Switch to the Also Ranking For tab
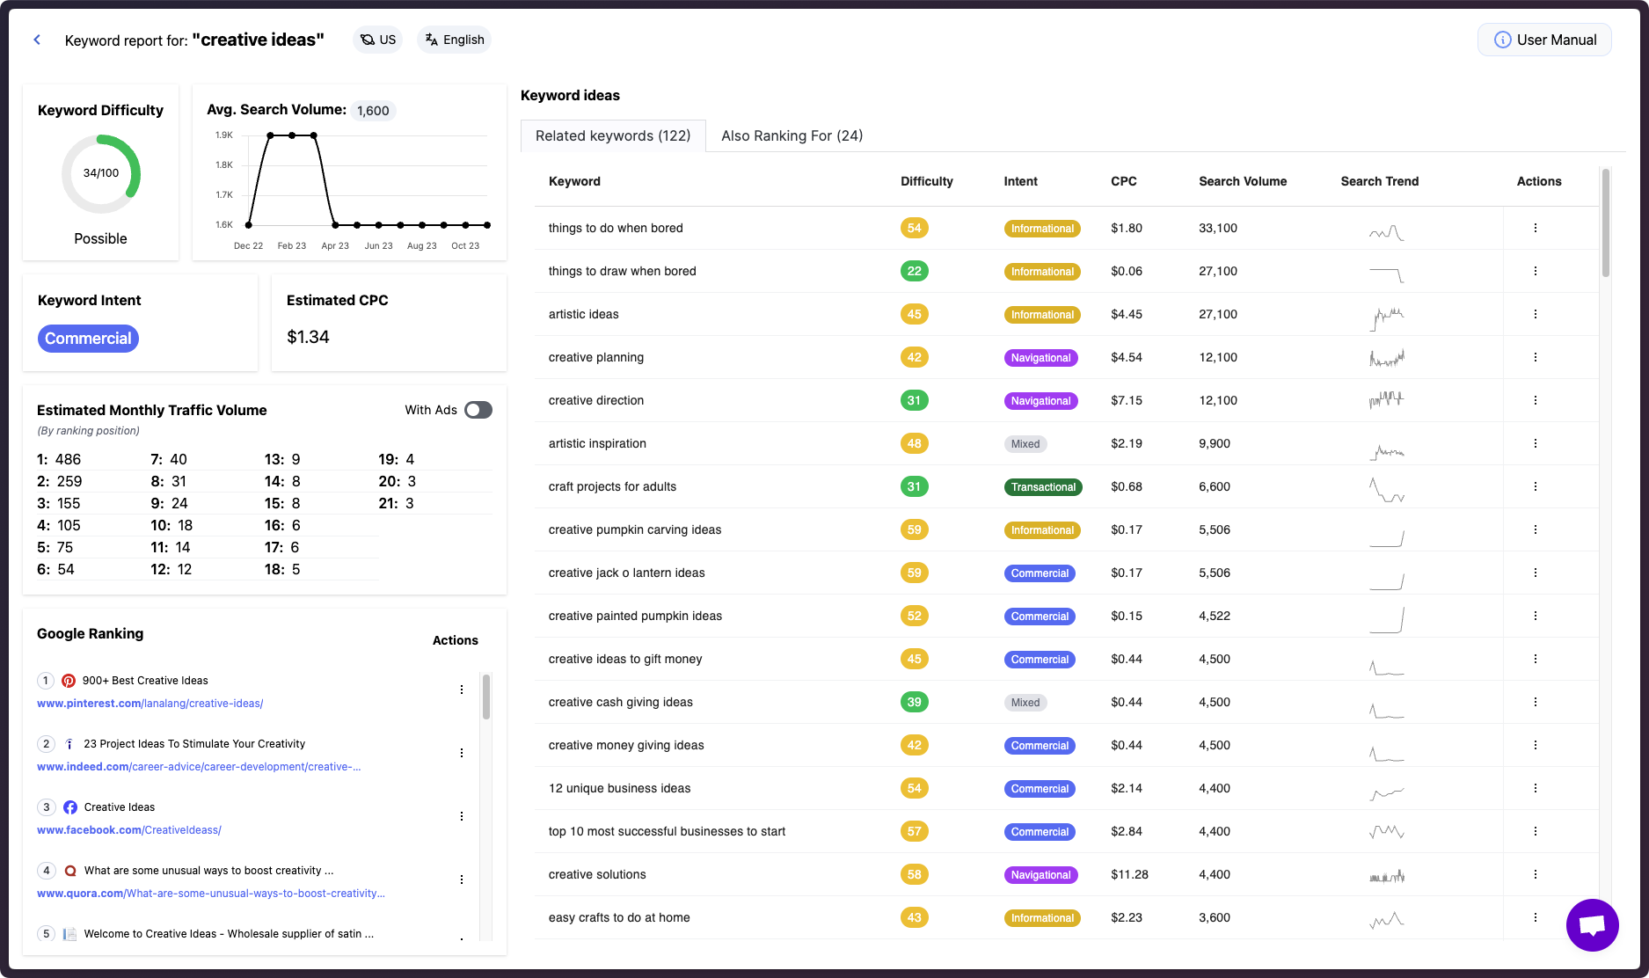The height and width of the screenshot is (978, 1649). pos(791,135)
